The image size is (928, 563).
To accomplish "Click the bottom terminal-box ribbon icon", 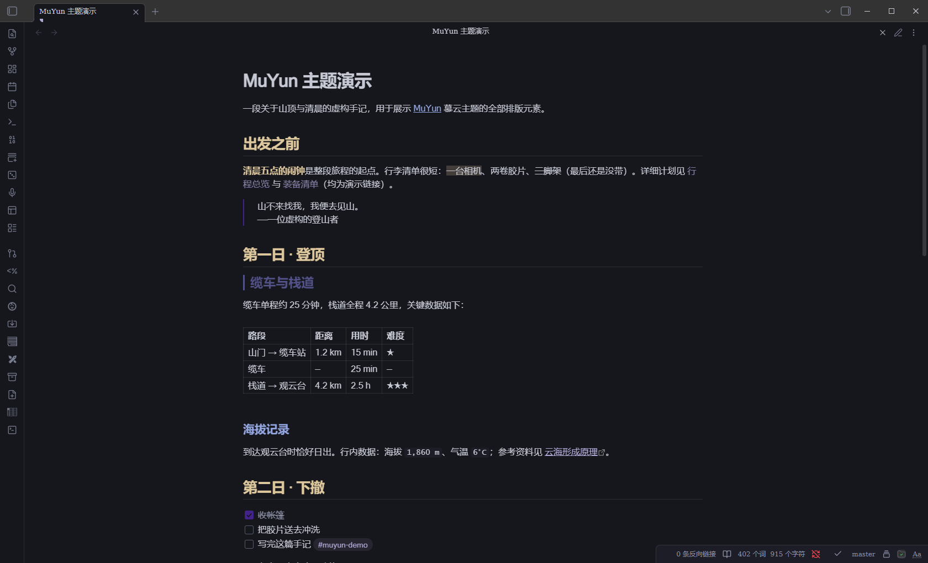I will coord(12,430).
